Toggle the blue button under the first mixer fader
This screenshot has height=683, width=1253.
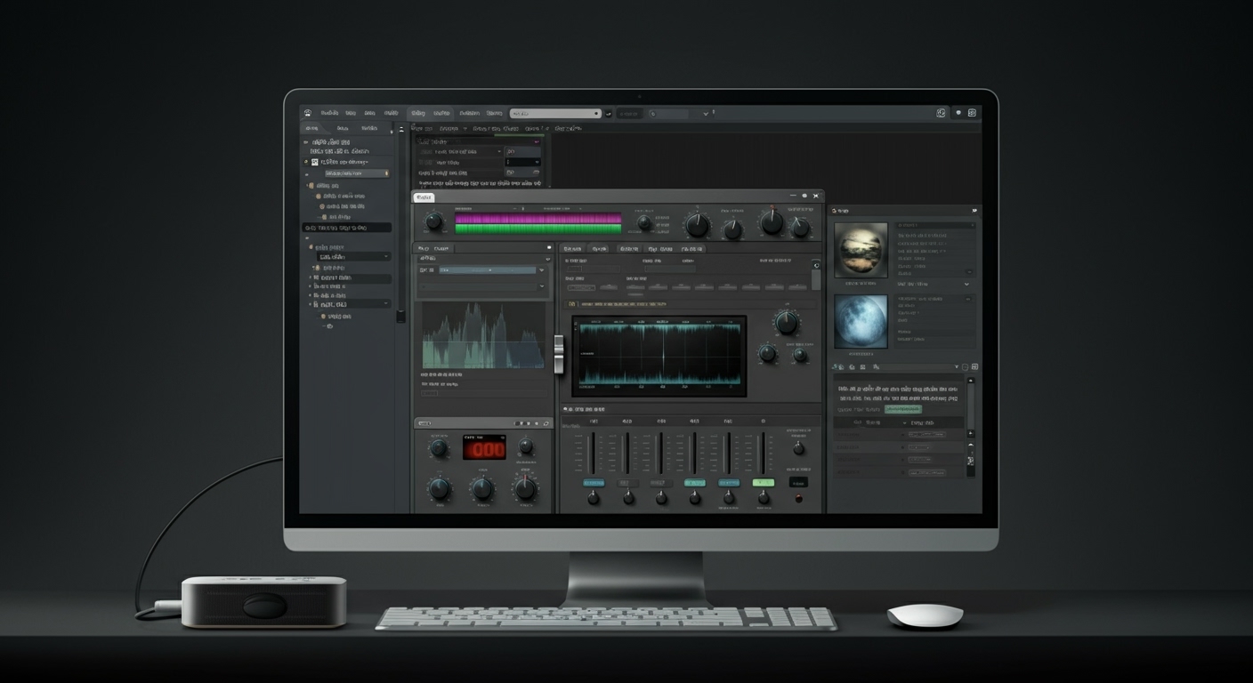coord(594,482)
